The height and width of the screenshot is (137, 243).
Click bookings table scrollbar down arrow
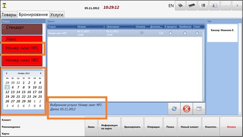point(203,100)
